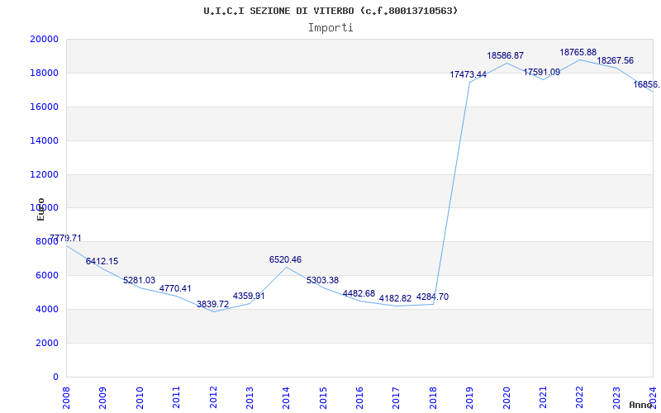Click the y-axis value 14000

point(45,140)
